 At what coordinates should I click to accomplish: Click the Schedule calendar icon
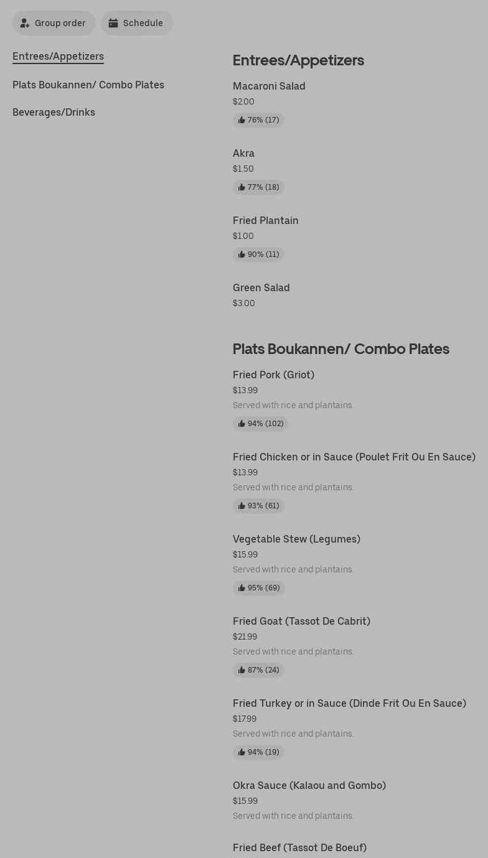(113, 23)
